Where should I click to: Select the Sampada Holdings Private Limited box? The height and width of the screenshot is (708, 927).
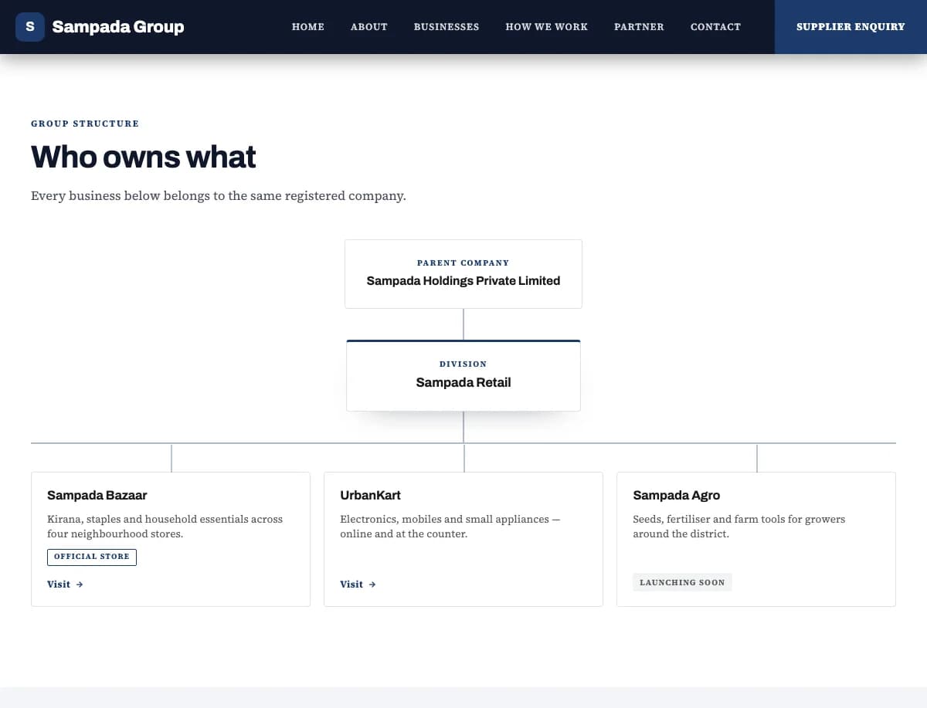463,274
